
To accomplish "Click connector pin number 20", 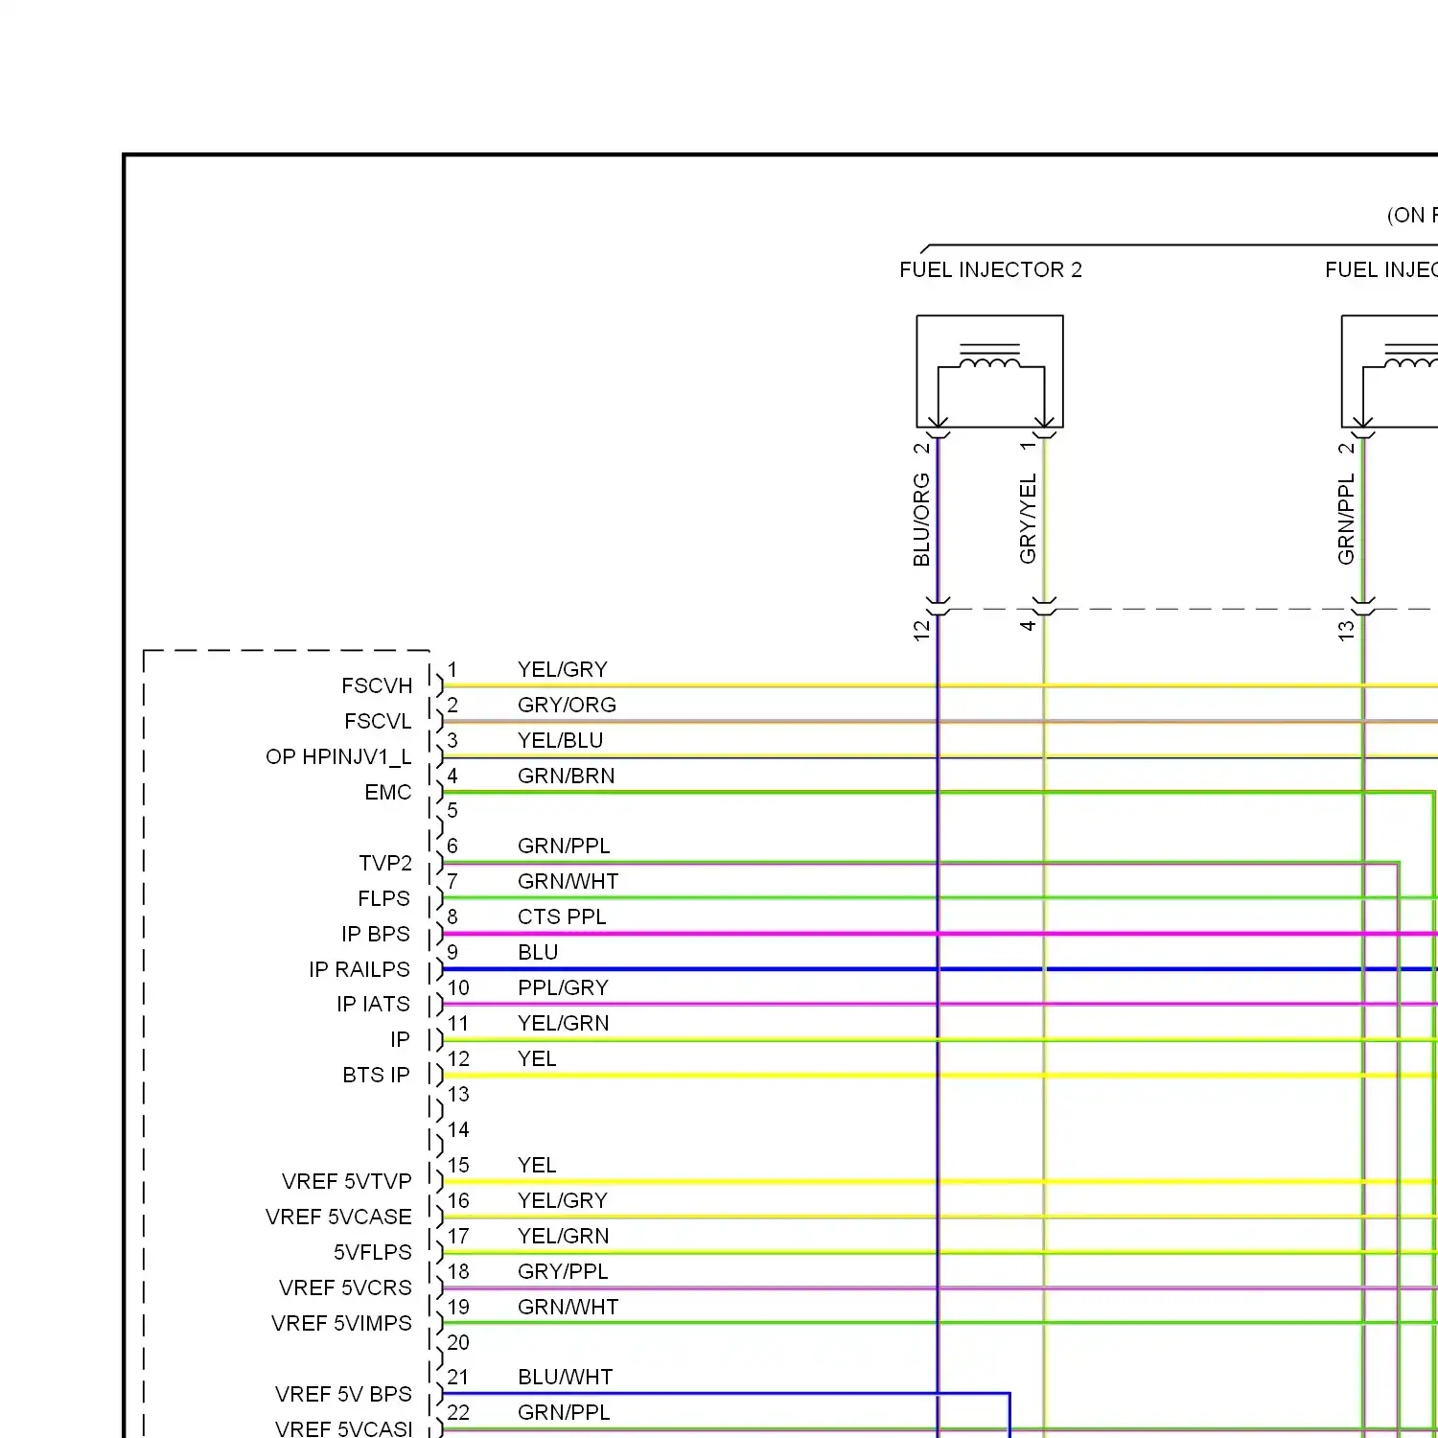I will pos(458,1342).
